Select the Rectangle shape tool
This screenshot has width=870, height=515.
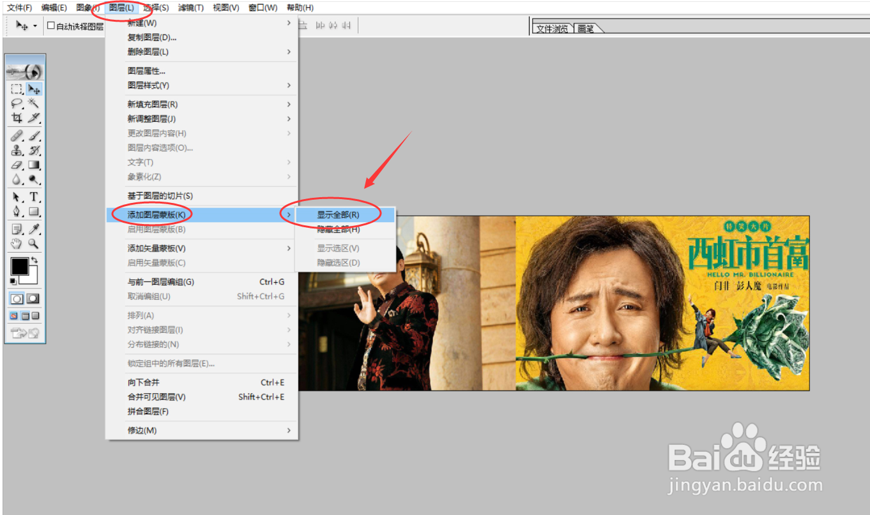(x=34, y=212)
